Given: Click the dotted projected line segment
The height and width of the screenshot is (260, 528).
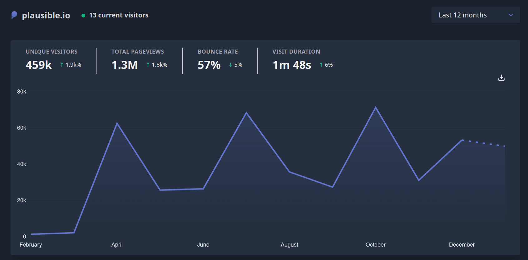Looking at the screenshot, I should click(x=483, y=143).
